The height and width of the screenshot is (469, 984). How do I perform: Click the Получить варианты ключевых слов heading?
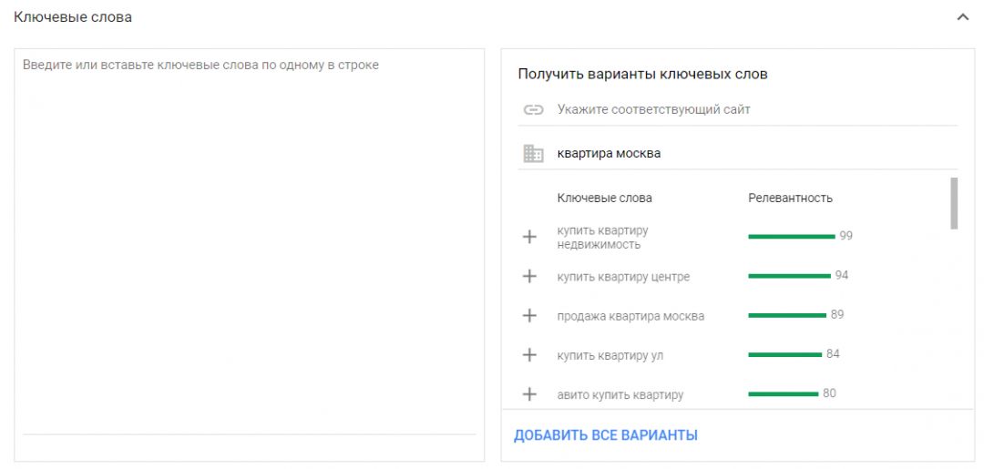coord(642,74)
